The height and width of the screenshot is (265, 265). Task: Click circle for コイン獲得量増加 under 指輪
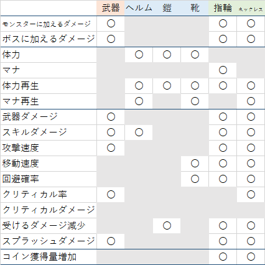223,257
